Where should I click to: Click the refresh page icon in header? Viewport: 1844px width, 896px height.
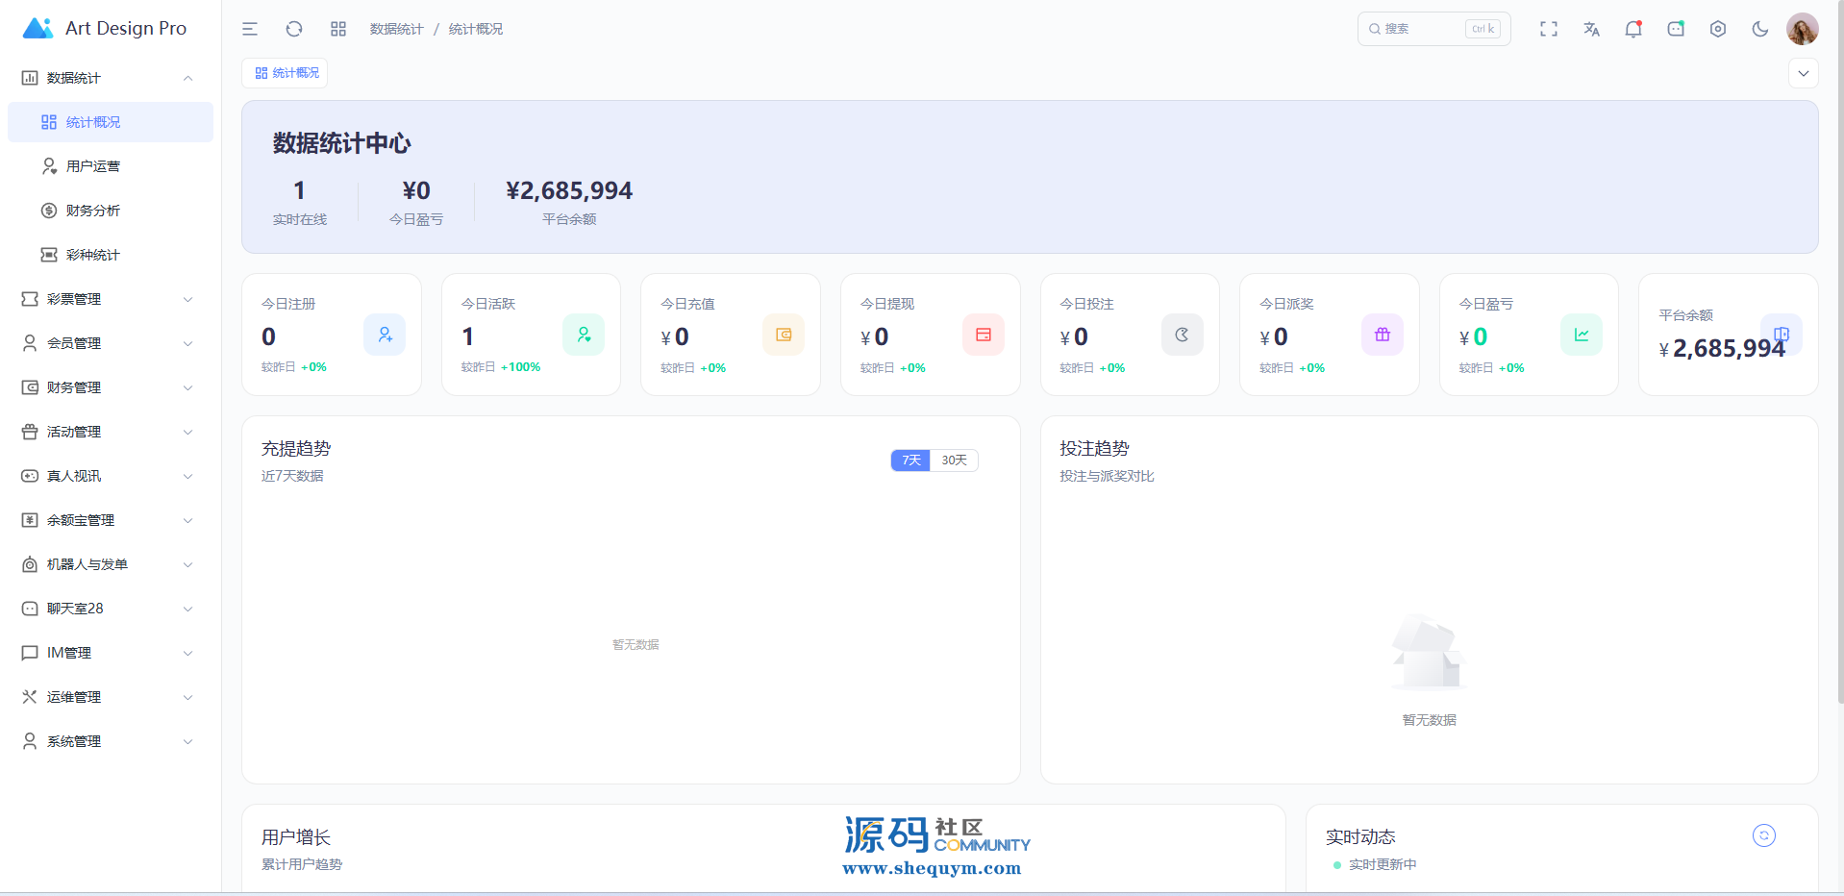[294, 29]
